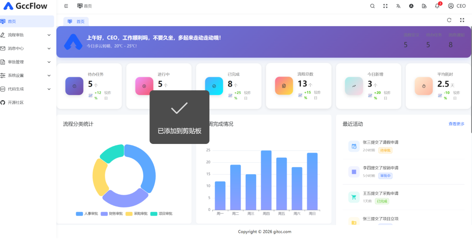The width and height of the screenshot is (472, 249).
Task: Expand the 审批管理 sidebar menu chevron
Action: point(49,62)
